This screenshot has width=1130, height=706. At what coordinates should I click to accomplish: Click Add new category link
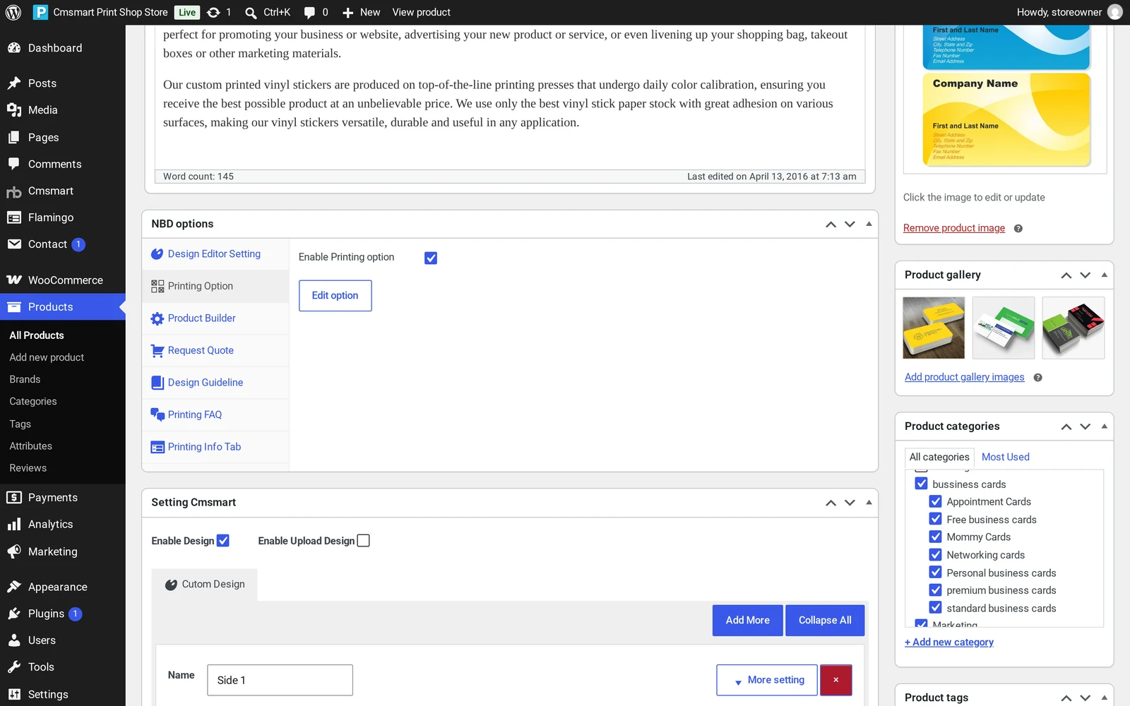[x=949, y=642]
